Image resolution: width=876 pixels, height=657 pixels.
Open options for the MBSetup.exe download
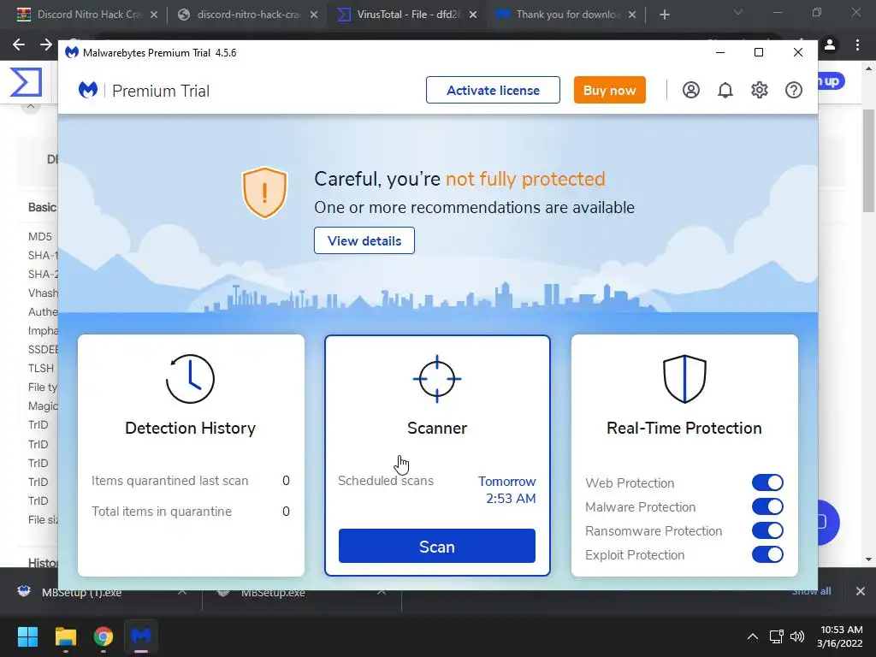click(381, 592)
